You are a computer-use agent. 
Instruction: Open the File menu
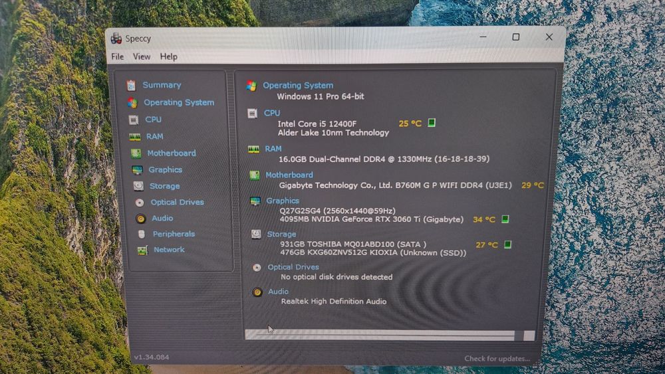pyautogui.click(x=118, y=56)
